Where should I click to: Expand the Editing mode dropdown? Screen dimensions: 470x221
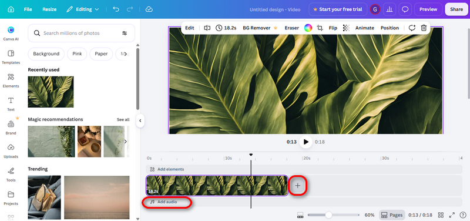tap(83, 9)
